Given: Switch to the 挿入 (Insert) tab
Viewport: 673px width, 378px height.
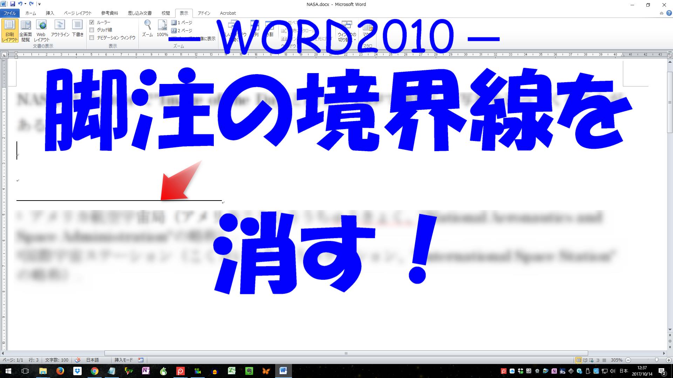Looking at the screenshot, I should [50, 13].
